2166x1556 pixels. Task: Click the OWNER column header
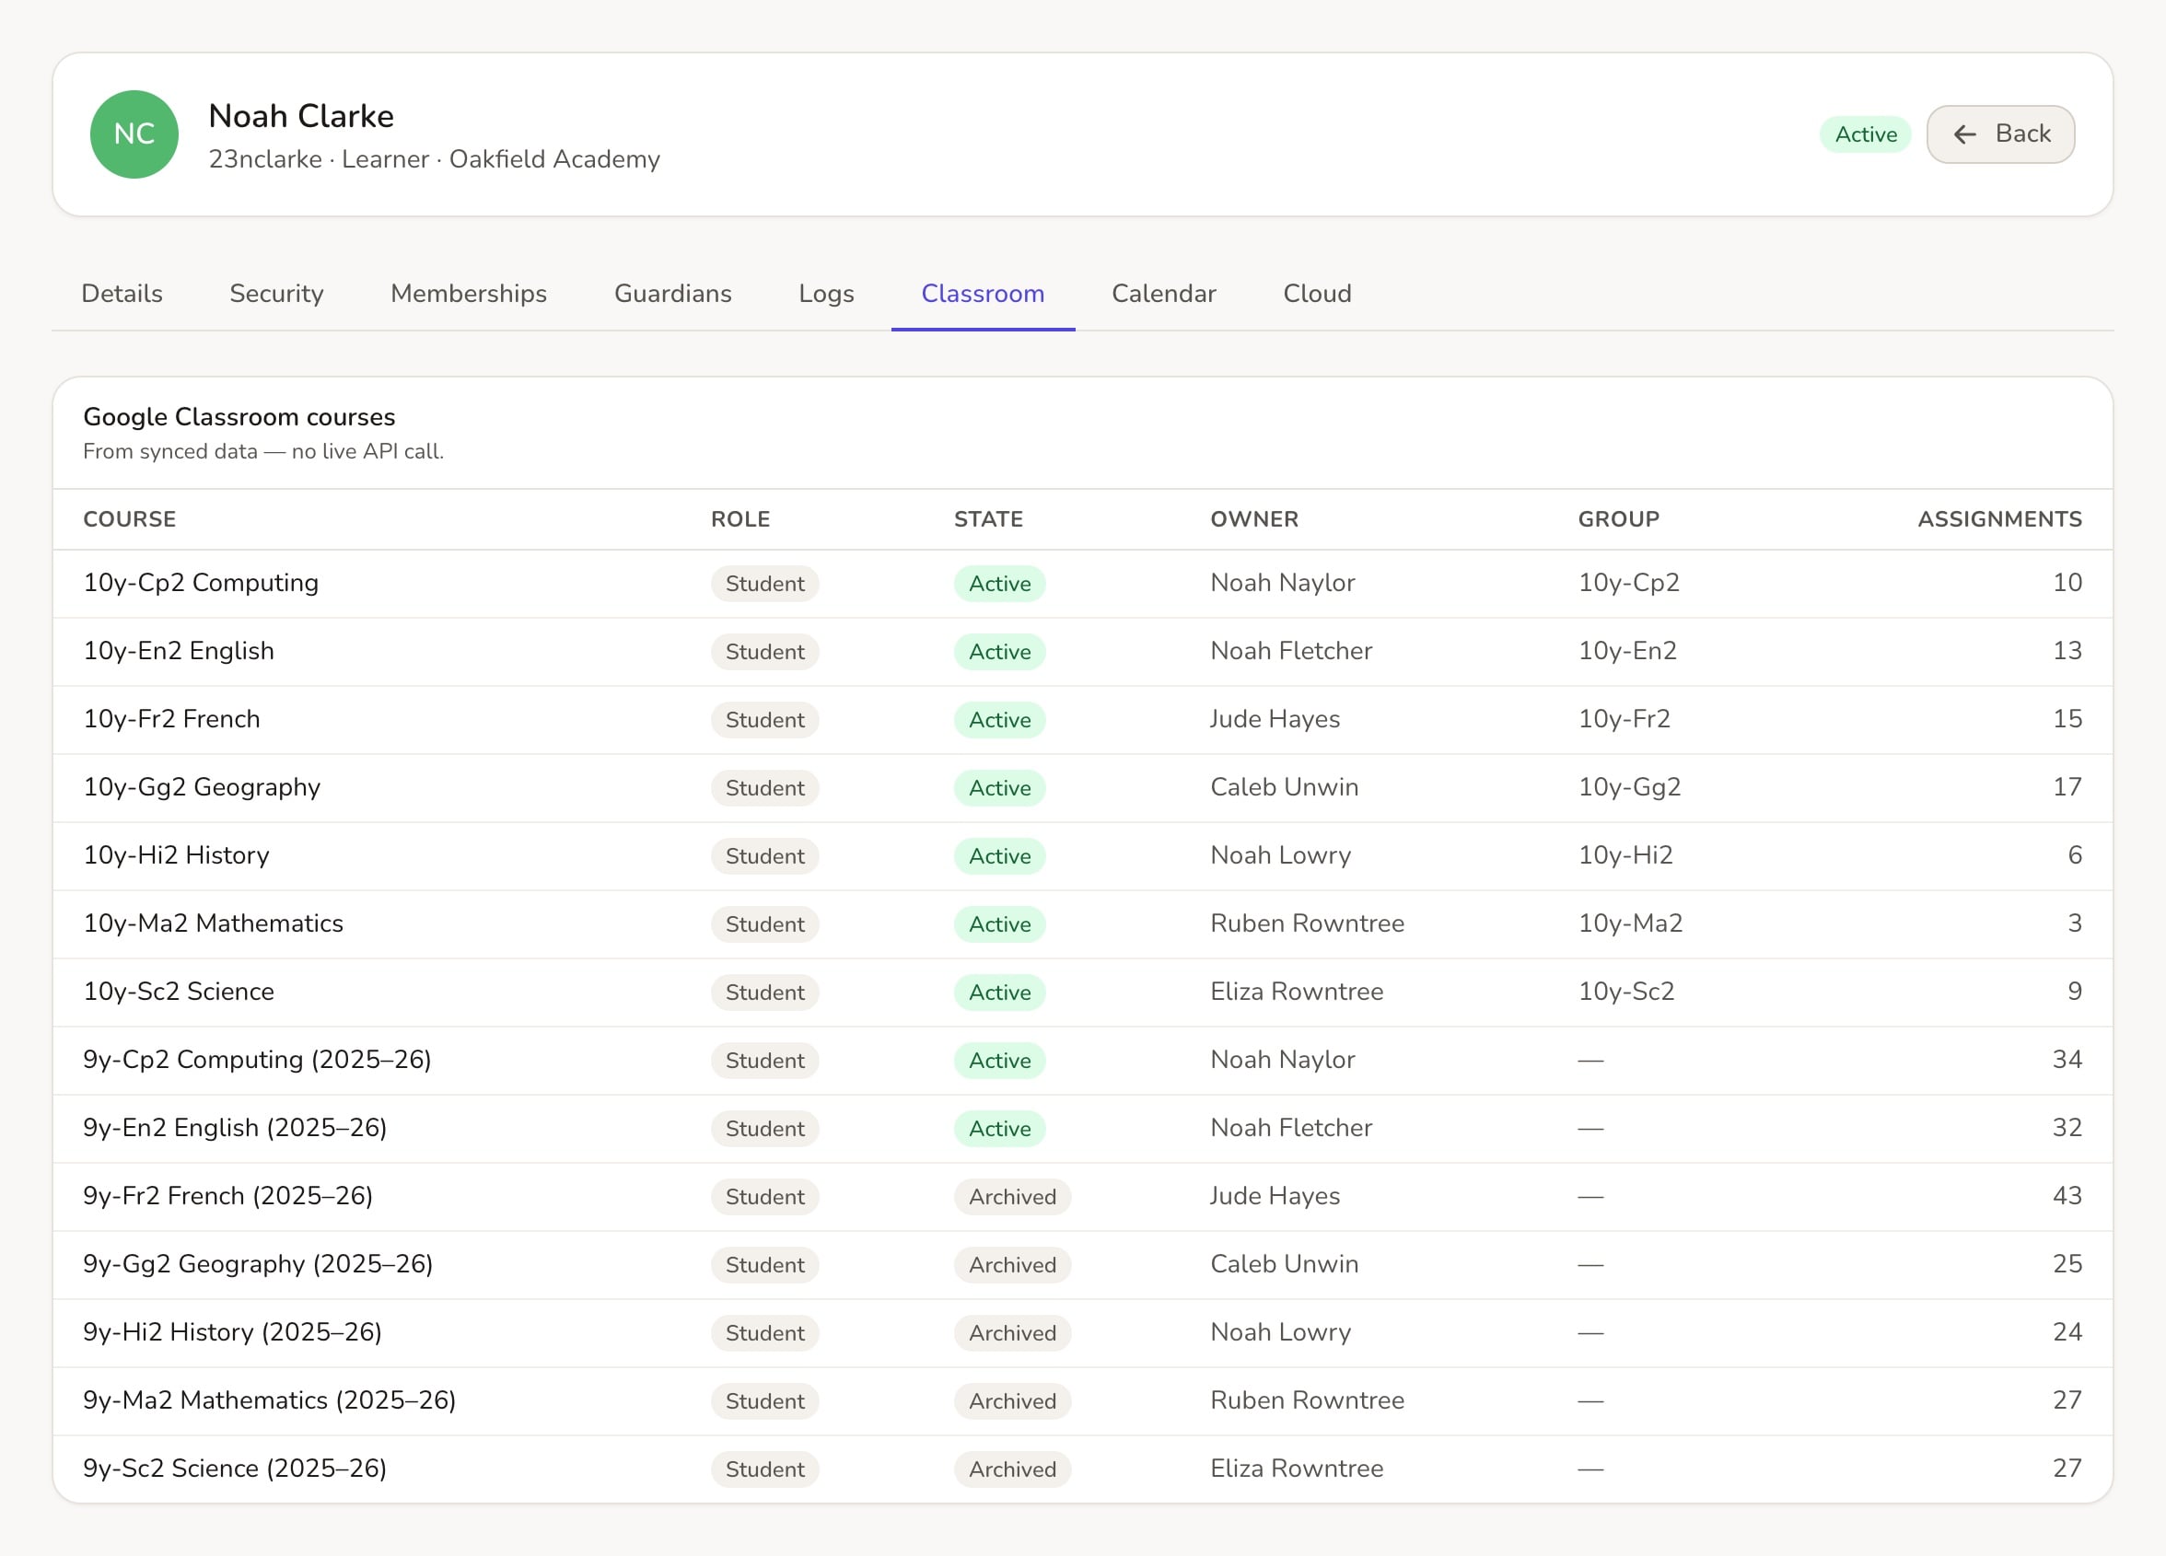[1254, 519]
